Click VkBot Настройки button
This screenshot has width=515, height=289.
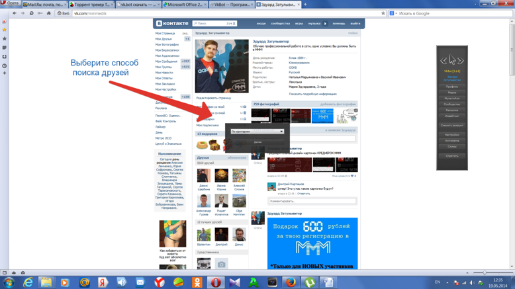[x=452, y=134]
